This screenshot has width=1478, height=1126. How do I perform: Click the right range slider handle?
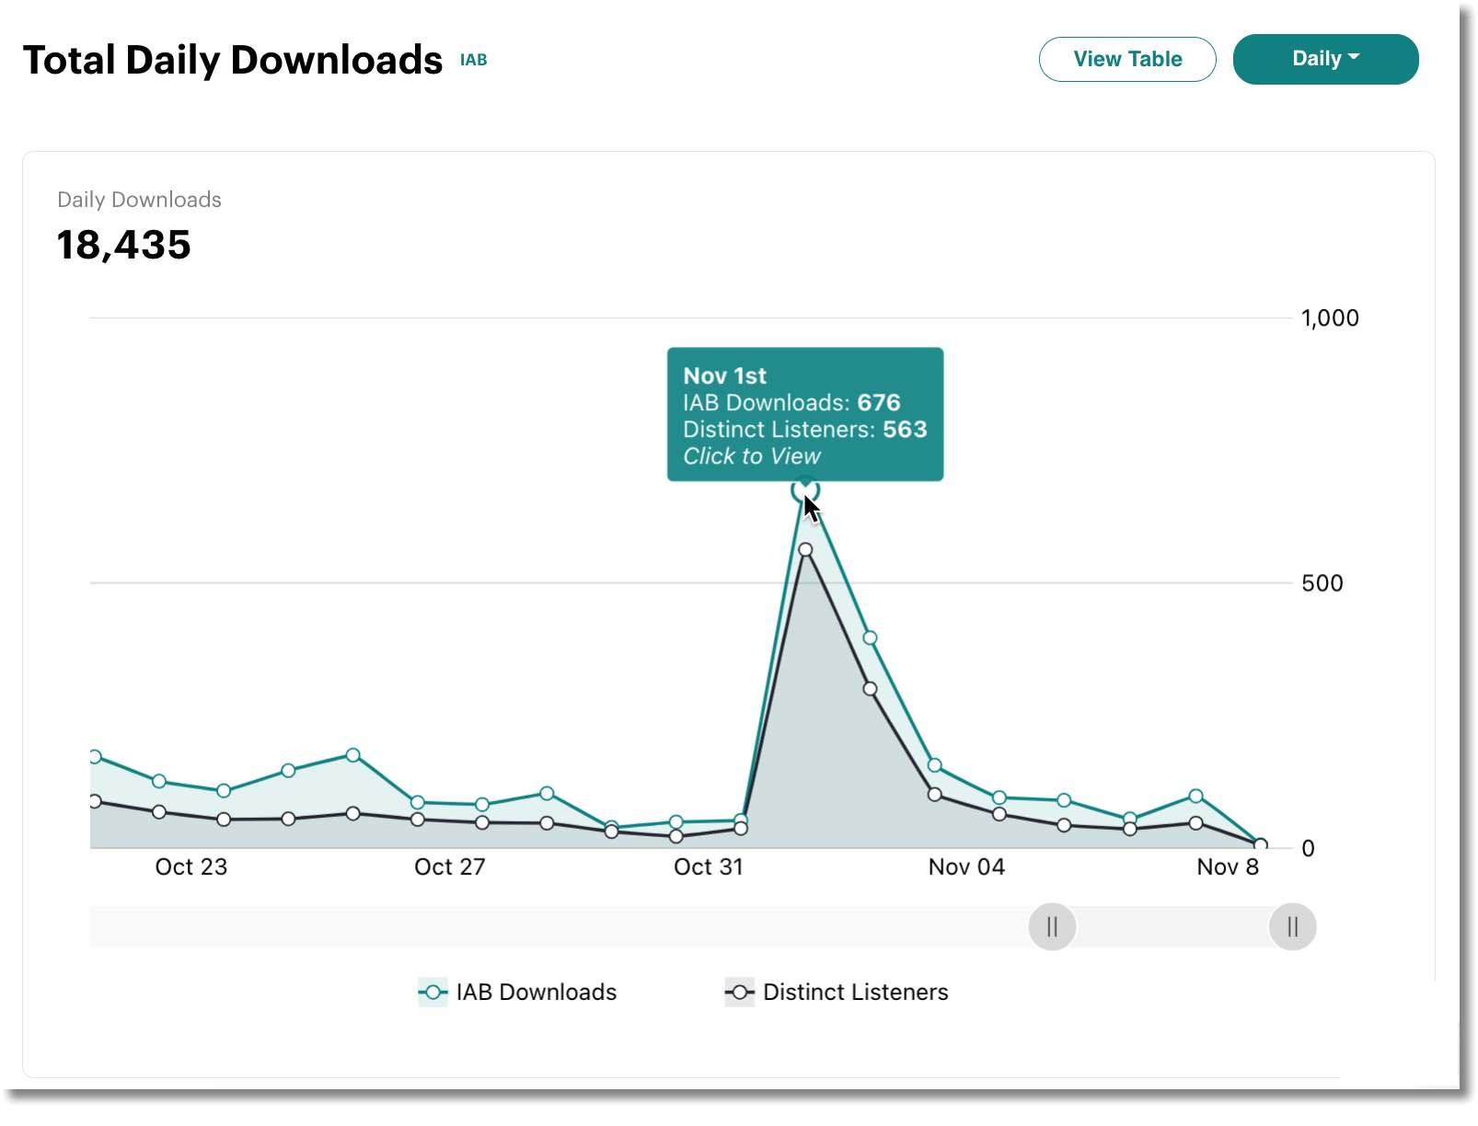pos(1292,926)
